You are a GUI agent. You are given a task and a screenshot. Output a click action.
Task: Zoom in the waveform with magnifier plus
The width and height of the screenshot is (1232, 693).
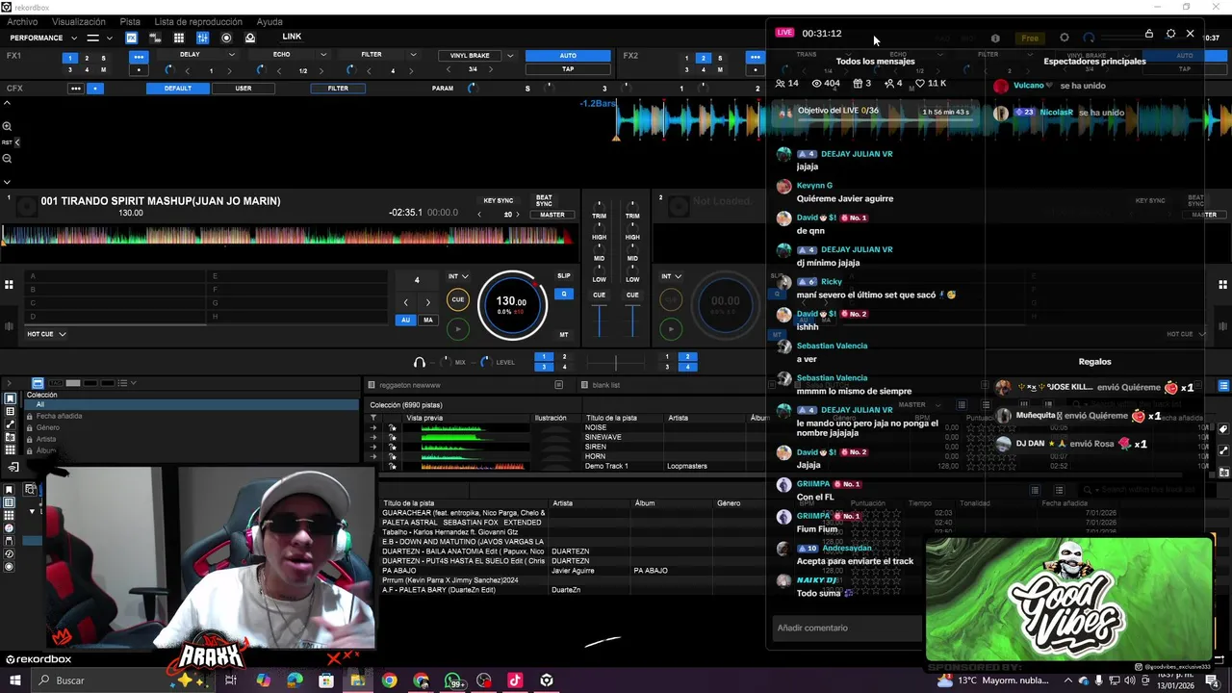click(x=7, y=126)
